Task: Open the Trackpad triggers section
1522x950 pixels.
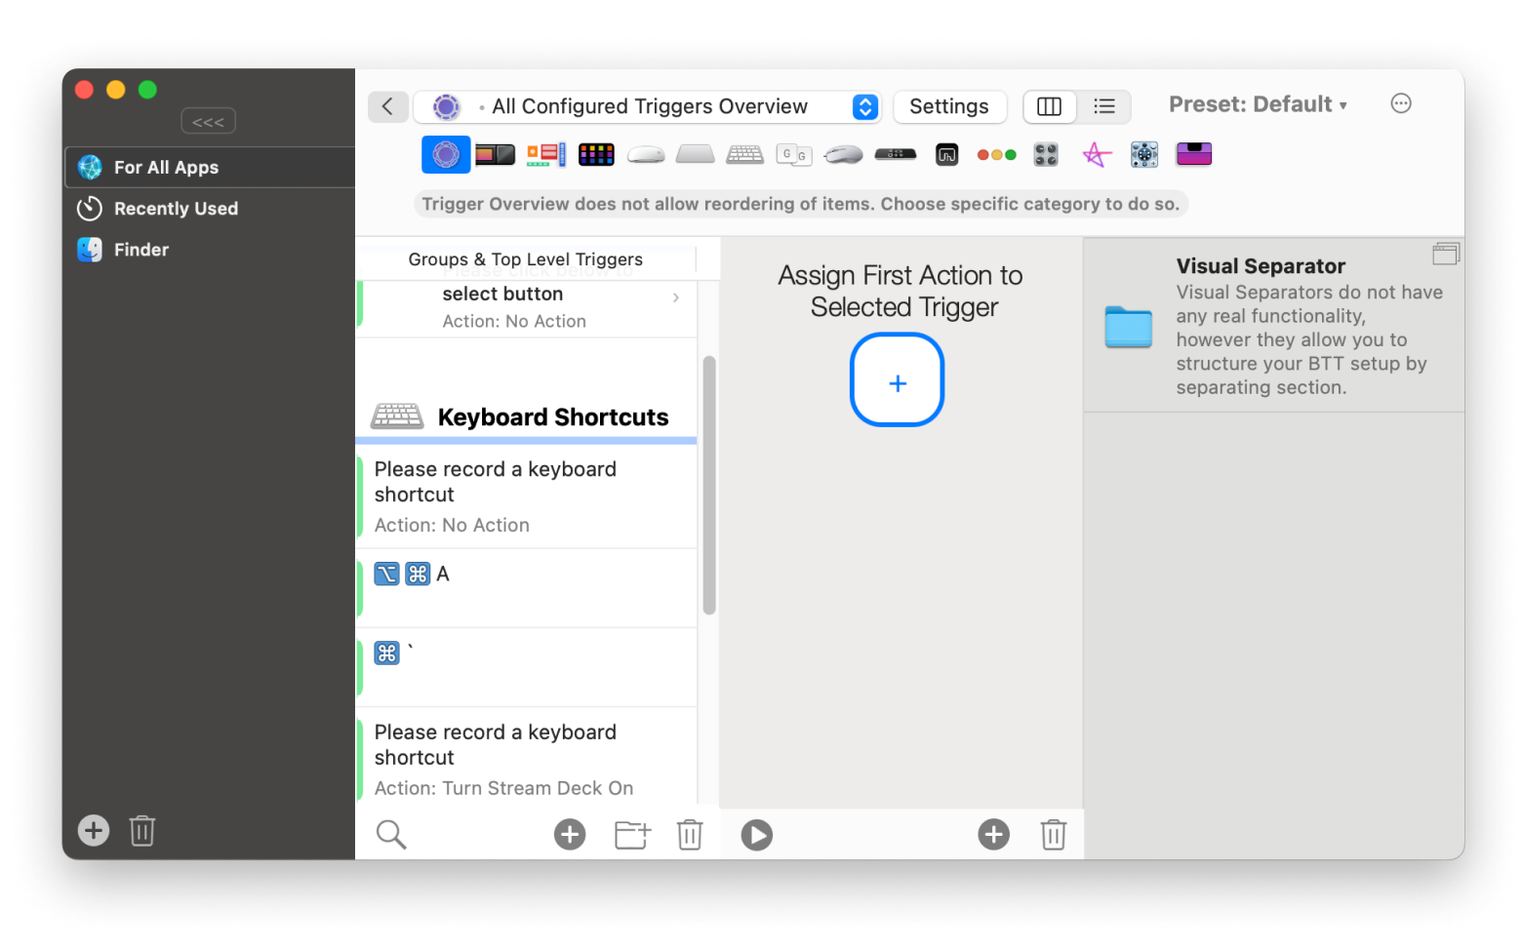Action: click(695, 154)
